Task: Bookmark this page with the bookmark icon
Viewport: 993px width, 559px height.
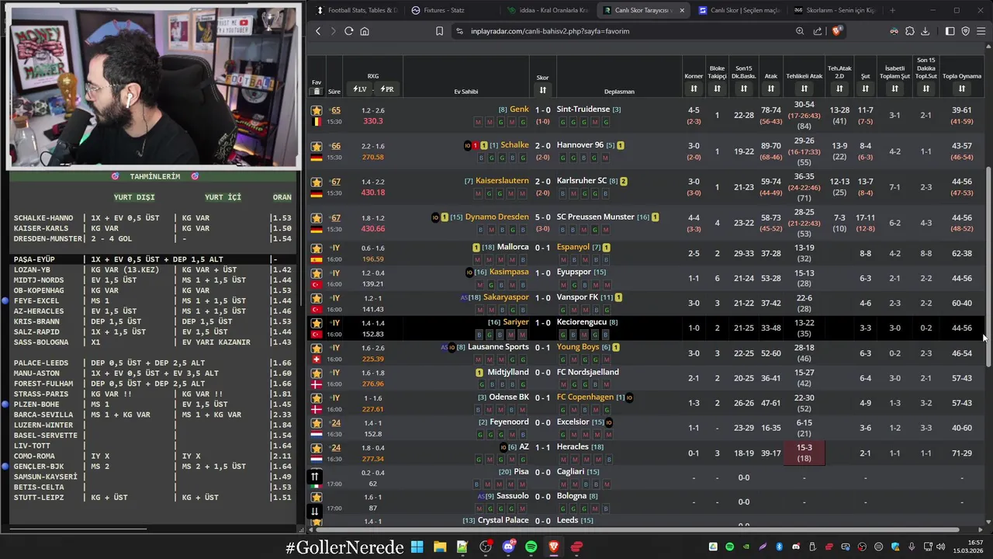Action: point(439,31)
